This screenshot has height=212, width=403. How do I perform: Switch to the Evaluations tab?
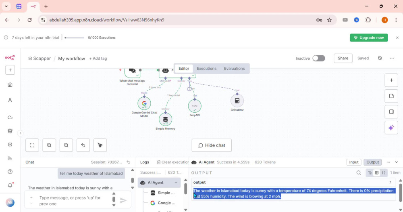pyautogui.click(x=234, y=69)
